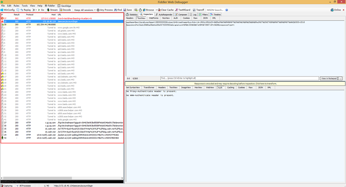
Task: Switch to the AutoResponder tab
Action: coord(164,14)
